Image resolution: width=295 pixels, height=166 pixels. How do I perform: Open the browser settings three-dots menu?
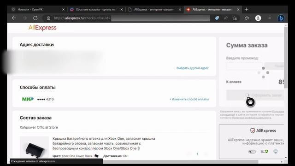[269, 18]
